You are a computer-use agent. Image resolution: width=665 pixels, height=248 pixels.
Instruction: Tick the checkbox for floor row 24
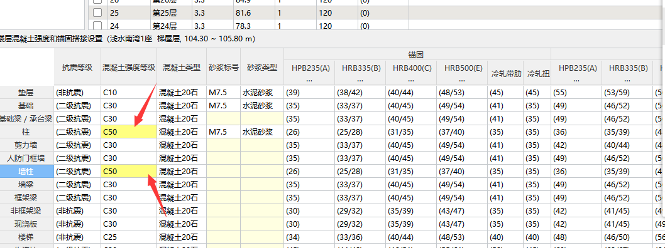pyautogui.click(x=97, y=25)
